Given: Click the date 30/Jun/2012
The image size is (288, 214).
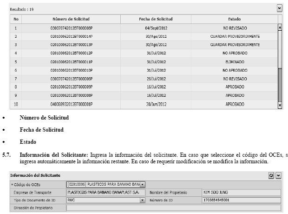Looking at the screenshot, I should click(156, 104).
